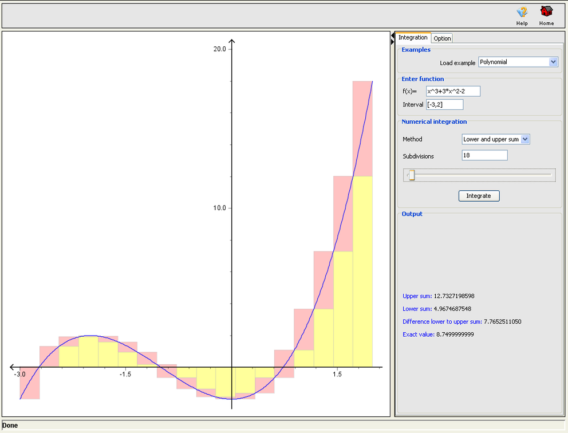The image size is (568, 433).
Task: Select the Integration tab
Action: 413,38
